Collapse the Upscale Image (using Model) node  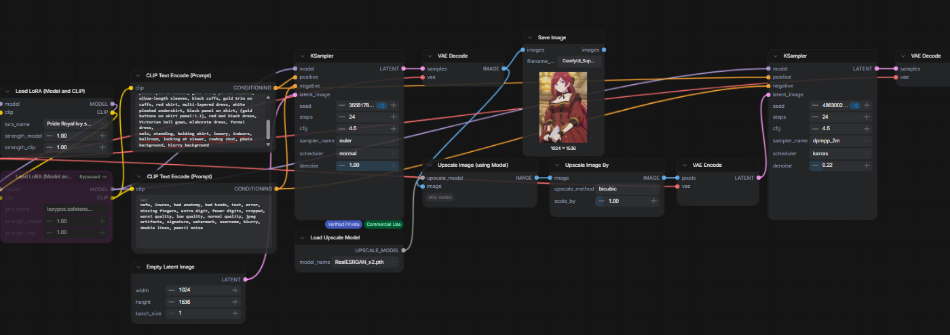(430, 165)
